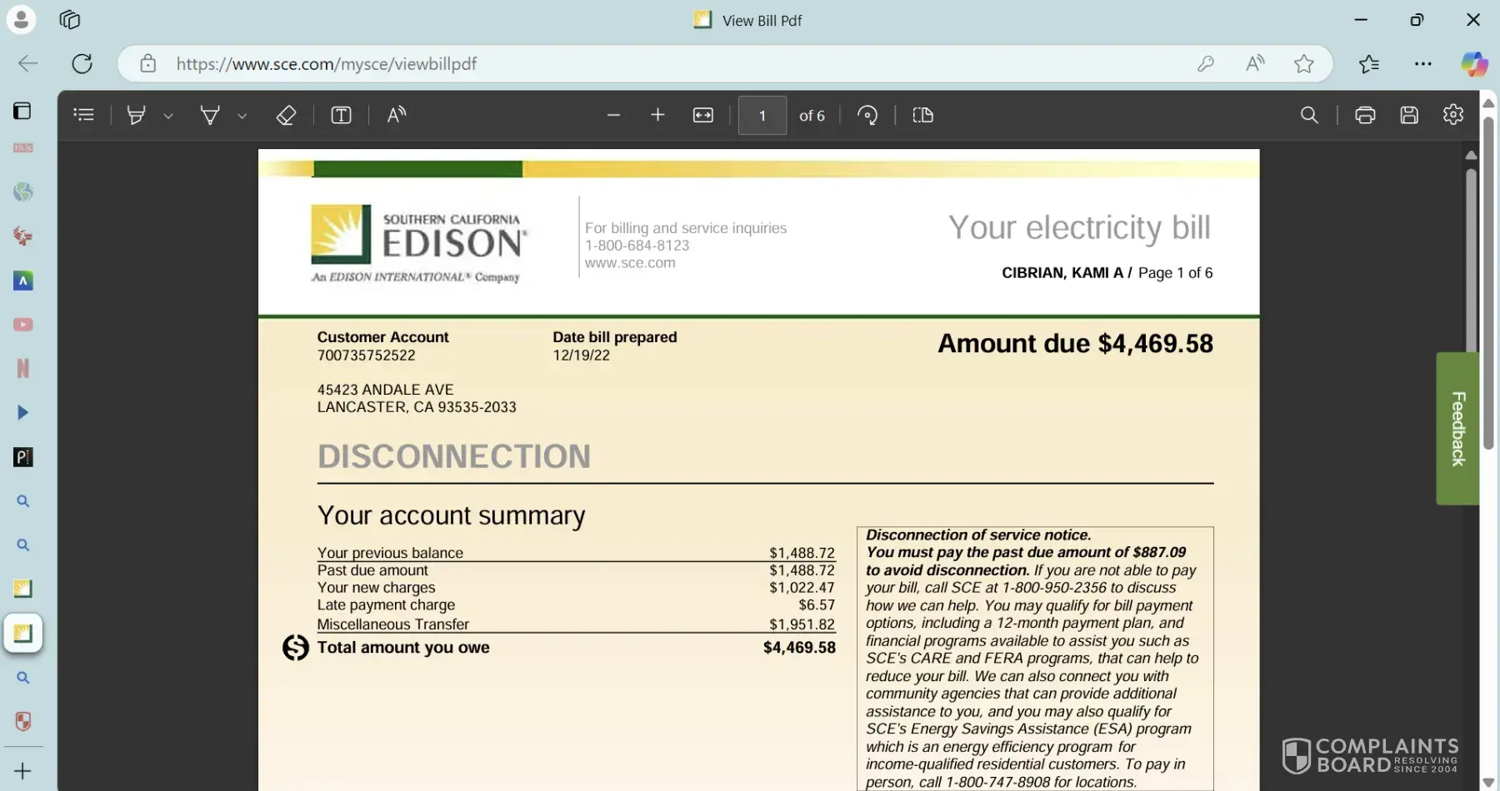This screenshot has width=1500, height=791.
Task: Toggle the vertical tabs pane button
Action: click(x=22, y=111)
